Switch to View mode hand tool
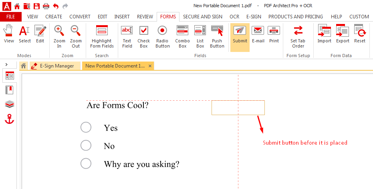 point(9,34)
